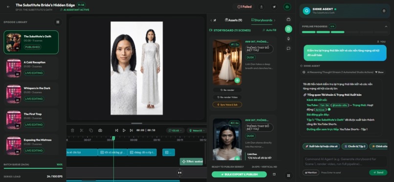Click the green icon on scene 1 thumbnail
The height and width of the screenshot is (182, 394).
(237, 81)
